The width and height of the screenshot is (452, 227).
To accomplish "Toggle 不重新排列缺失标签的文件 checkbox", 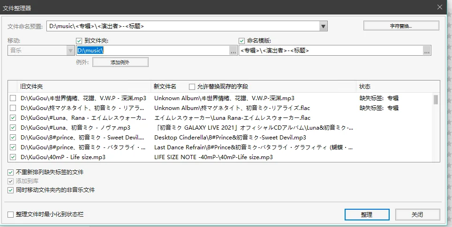I will click(x=11, y=172).
